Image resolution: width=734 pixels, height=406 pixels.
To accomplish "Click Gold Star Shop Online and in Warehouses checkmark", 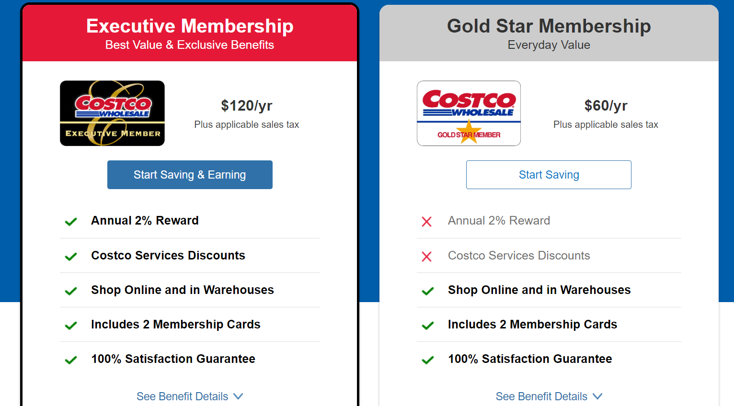I will click(x=428, y=291).
